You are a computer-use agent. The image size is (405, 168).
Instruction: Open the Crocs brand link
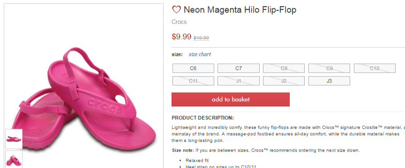[x=179, y=22]
